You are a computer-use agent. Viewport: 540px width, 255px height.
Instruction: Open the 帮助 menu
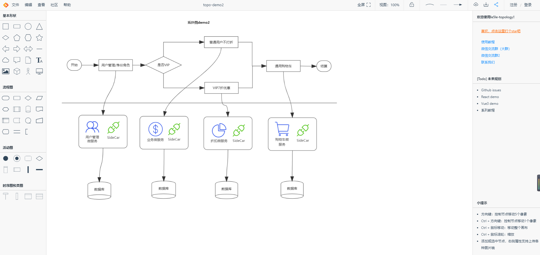click(x=67, y=5)
